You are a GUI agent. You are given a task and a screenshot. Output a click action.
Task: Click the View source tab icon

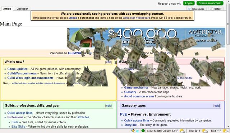point(189,9)
